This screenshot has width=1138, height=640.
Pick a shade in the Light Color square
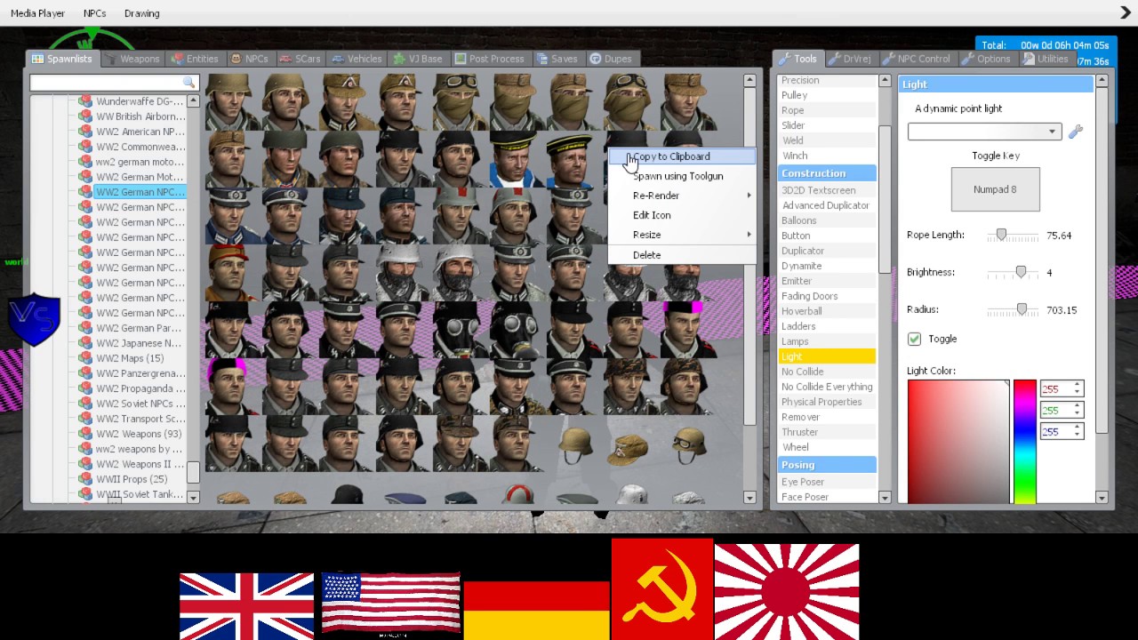click(958, 442)
